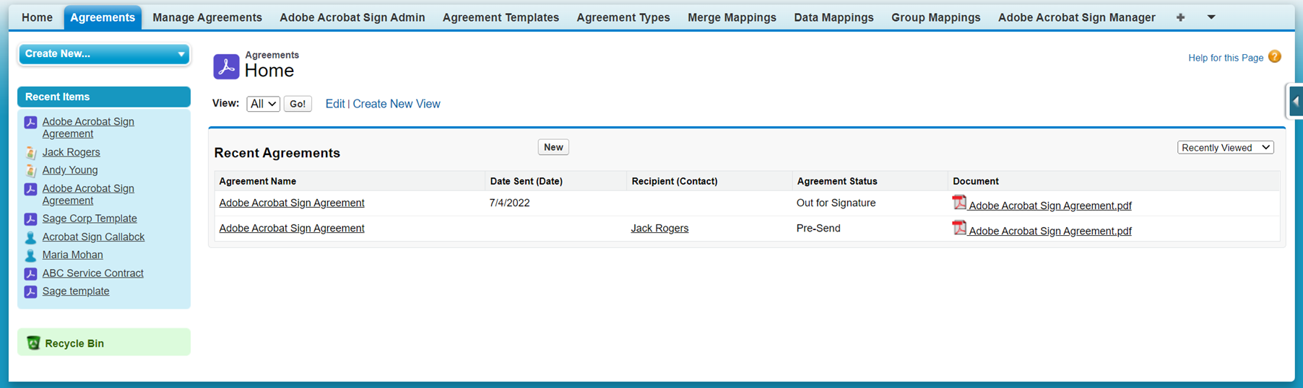Click the PDF icon in Pre-Send row
Screen dimensions: 1303x388
[959, 228]
